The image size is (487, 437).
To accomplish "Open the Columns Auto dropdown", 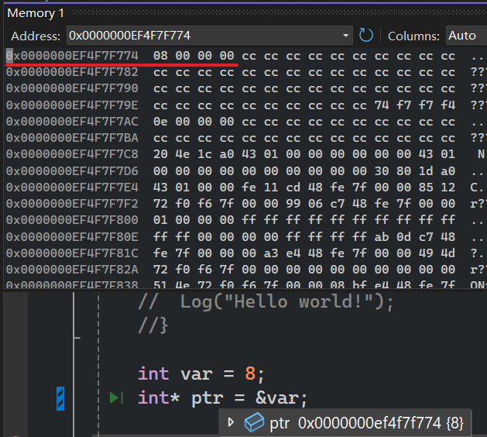I will pyautogui.click(x=464, y=36).
